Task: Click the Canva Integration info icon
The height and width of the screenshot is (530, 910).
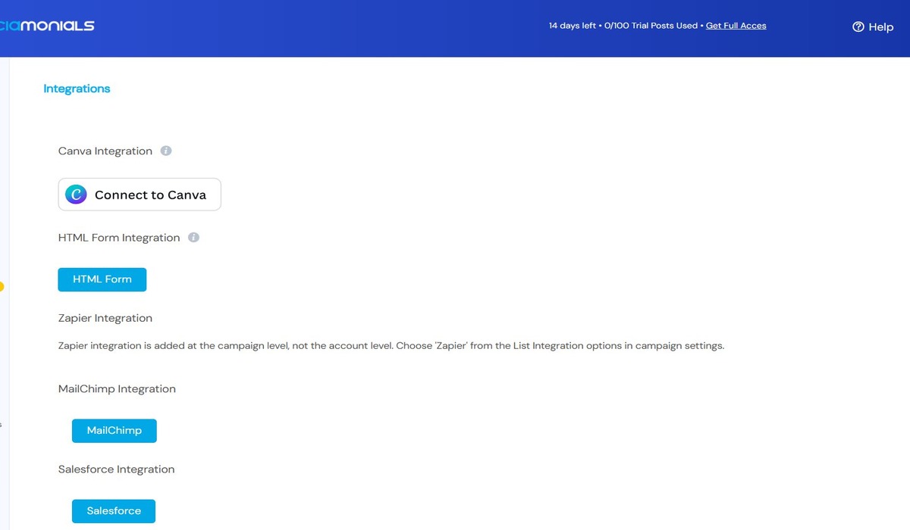Action: point(166,151)
